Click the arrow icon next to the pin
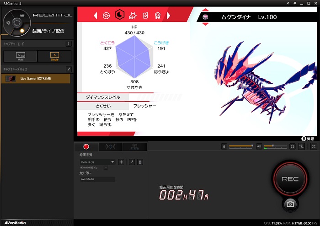 pyautogui.click(x=295, y=3)
